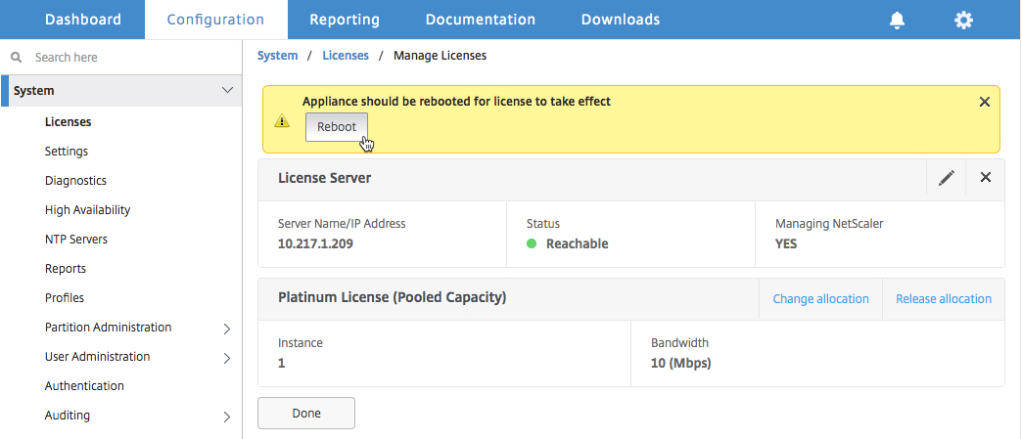
Task: Select Licenses in the sidebar
Action: point(68,121)
